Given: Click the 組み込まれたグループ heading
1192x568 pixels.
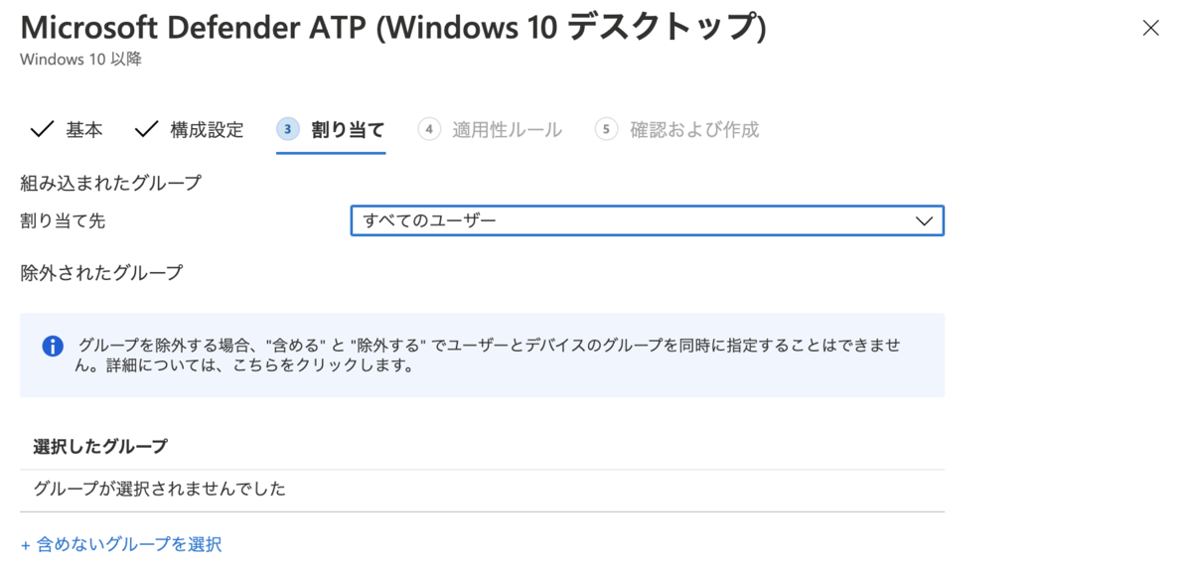Looking at the screenshot, I should coord(110,183).
